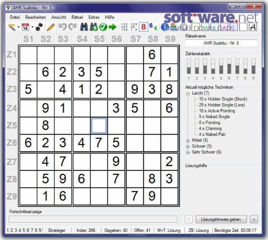268x240 pixels.
Task: Open the Rätsel menu
Action: [77, 17]
